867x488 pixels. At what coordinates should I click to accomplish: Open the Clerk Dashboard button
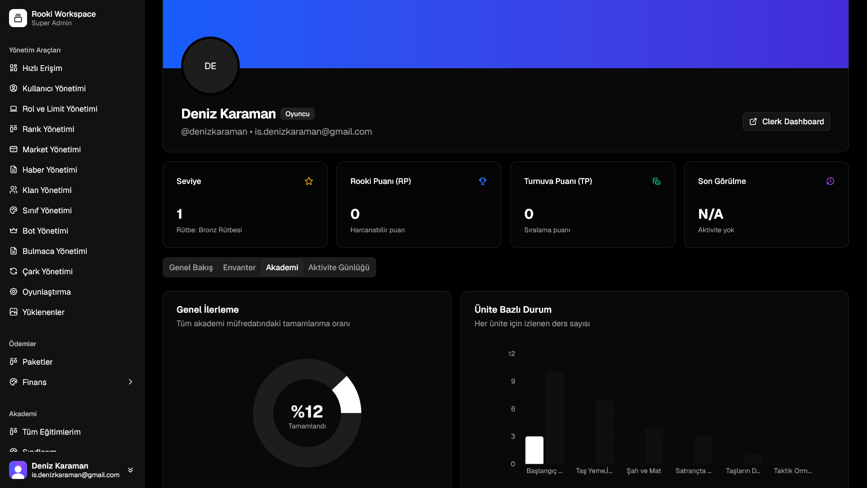[786, 122]
